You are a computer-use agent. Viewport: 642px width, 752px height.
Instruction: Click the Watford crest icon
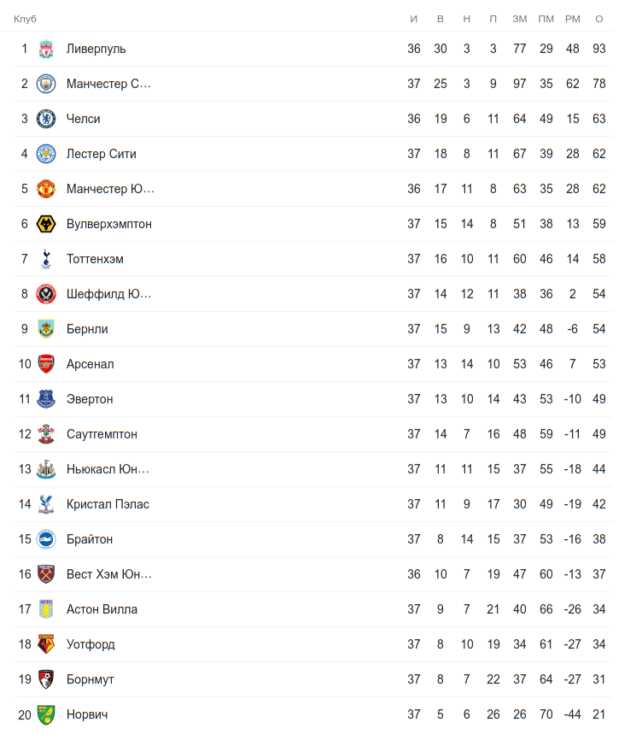46,644
